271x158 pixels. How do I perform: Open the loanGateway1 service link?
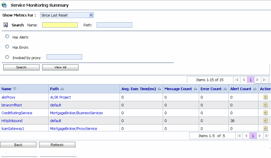click(x=13, y=128)
